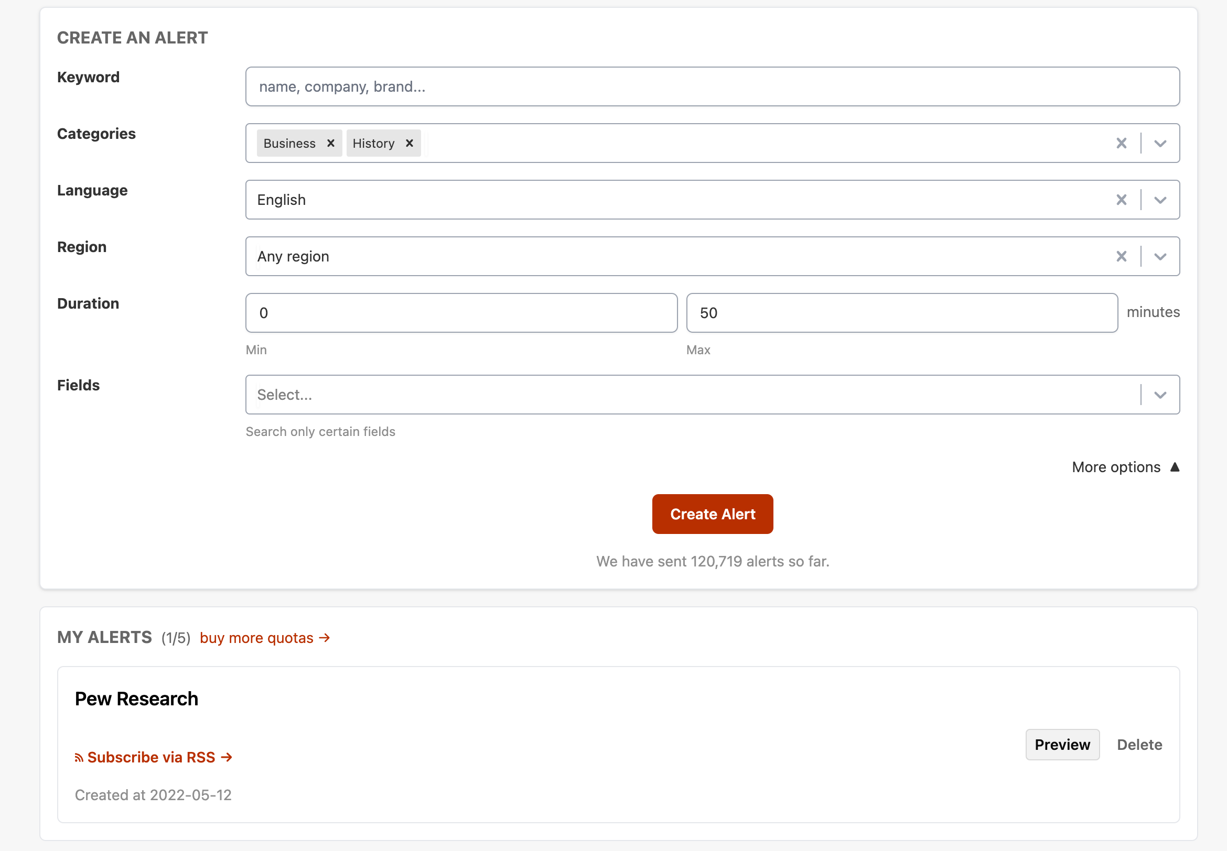Viewport: 1227px width, 851px height.
Task: Clear all selected categories
Action: tap(1121, 143)
